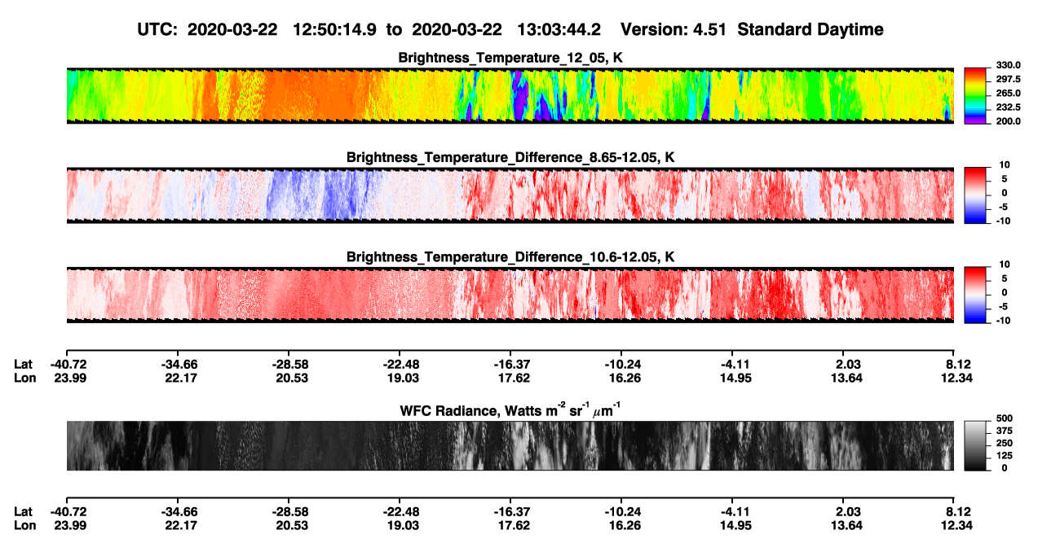
Task: Select the Brightness_Temperature_12_05 image strip
Action: 510,96
